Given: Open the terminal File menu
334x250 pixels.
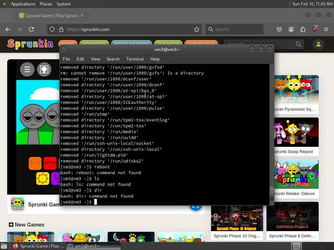Looking at the screenshot, I should point(67,59).
